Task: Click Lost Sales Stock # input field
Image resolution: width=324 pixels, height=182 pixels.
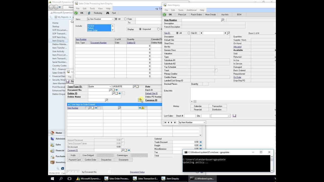Action: point(190,116)
